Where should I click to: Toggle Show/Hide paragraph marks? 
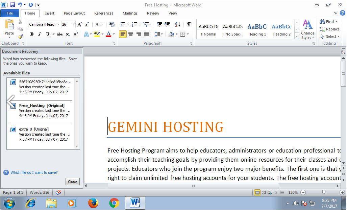pyautogui.click(x=189, y=24)
